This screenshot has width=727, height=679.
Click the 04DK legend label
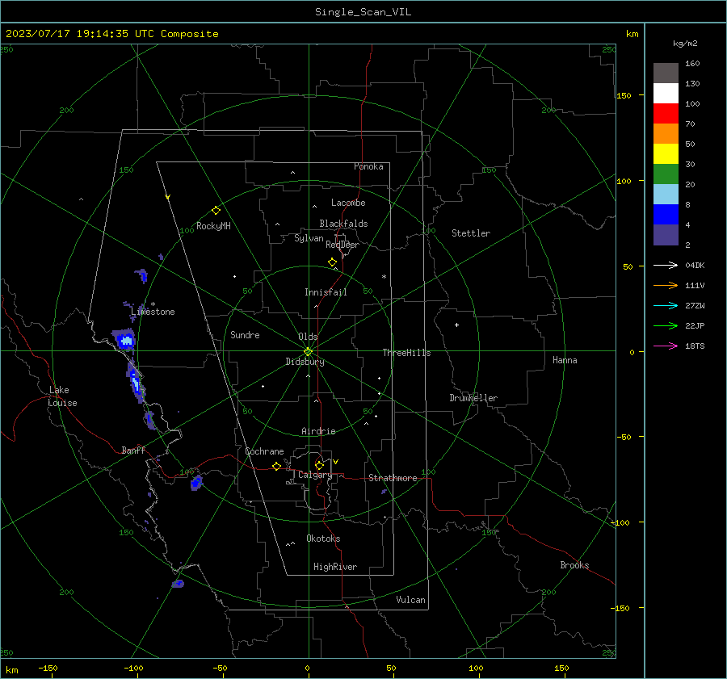[x=695, y=266]
